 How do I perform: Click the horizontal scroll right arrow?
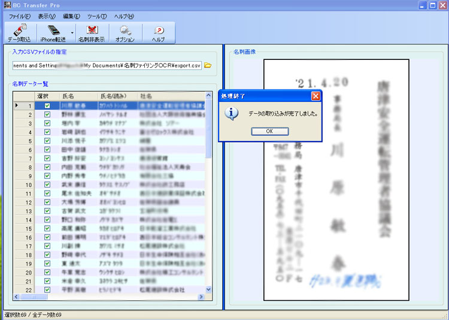(201, 297)
